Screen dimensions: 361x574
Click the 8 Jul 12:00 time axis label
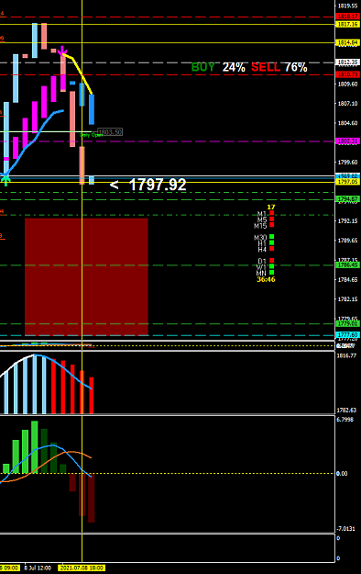pyautogui.click(x=38, y=568)
